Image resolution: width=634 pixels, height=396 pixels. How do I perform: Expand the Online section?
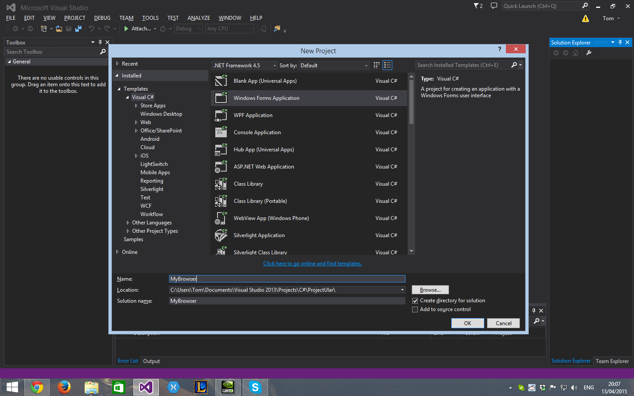tap(118, 252)
